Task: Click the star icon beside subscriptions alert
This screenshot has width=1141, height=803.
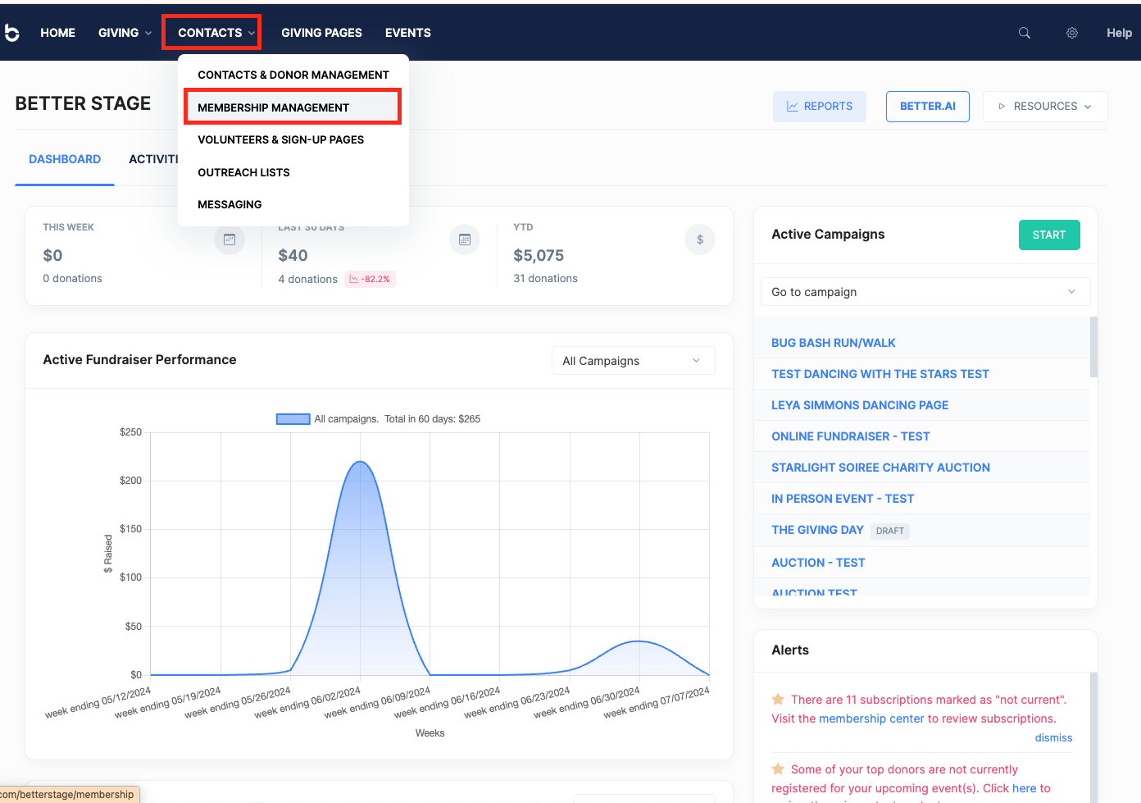Action: pyautogui.click(x=778, y=700)
